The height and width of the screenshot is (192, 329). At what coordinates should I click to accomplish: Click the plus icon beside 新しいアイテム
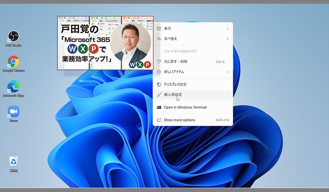[x=159, y=72]
